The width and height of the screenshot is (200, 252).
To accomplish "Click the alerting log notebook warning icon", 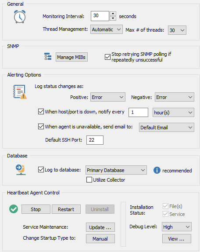I will (x=20, y=92).
